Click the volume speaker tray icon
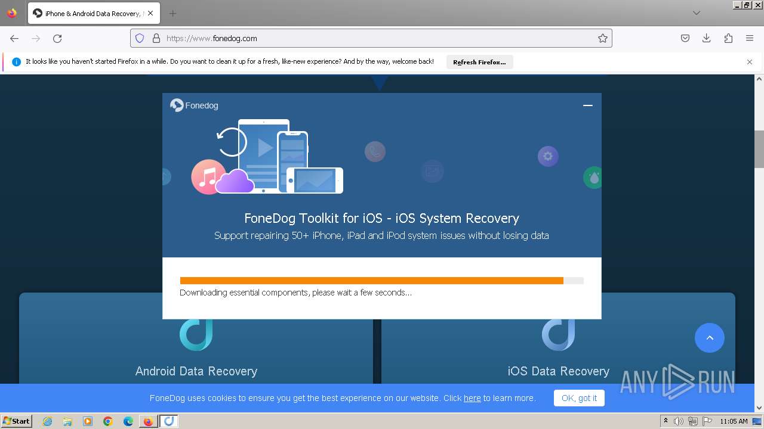 [x=679, y=421]
